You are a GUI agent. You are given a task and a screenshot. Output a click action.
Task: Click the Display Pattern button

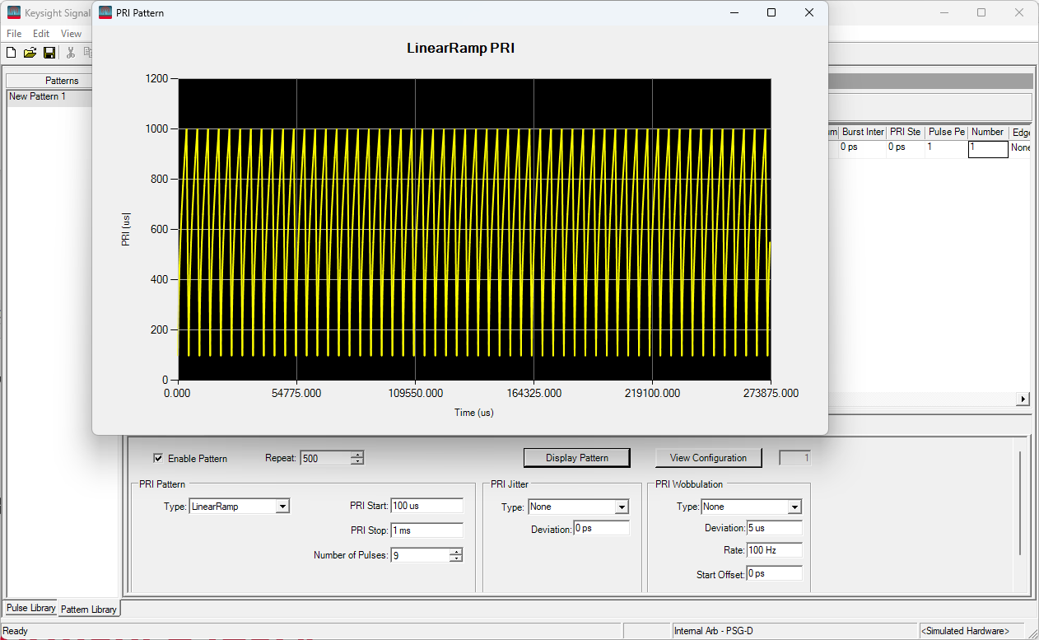576,457
